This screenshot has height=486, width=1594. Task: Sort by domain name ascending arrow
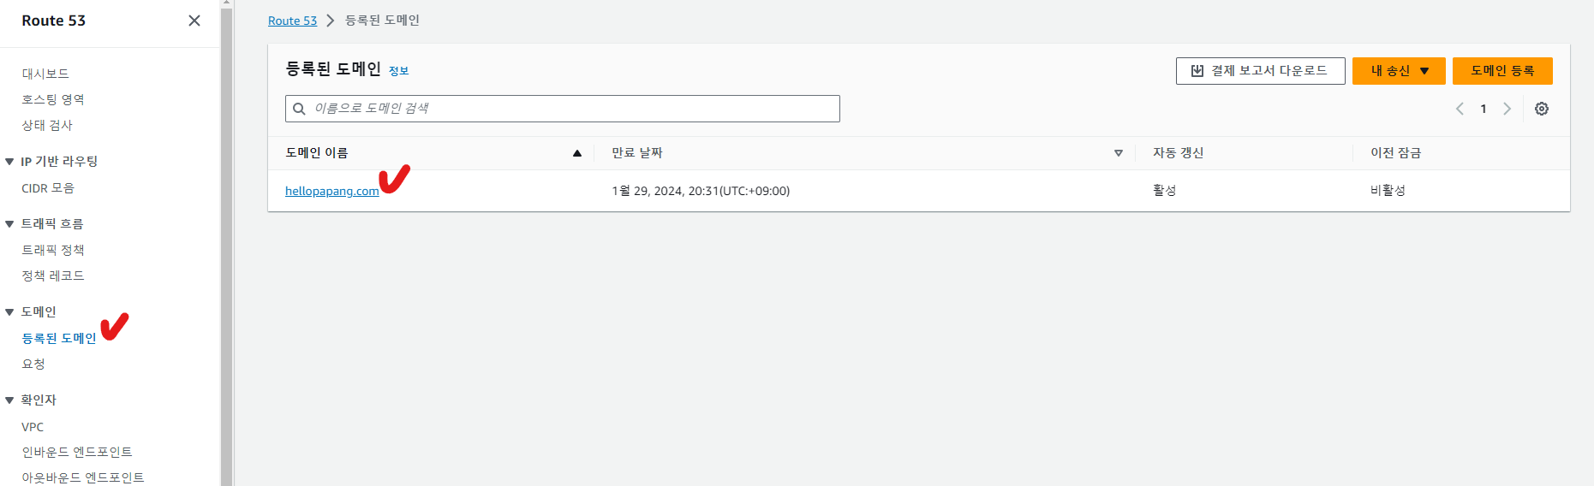pos(576,153)
